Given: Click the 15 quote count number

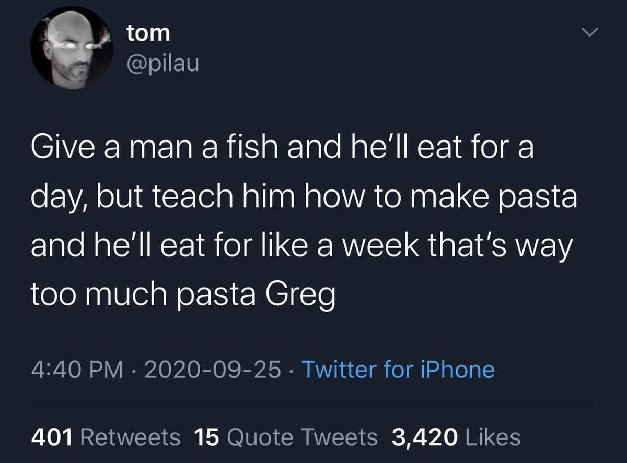Looking at the screenshot, I should coord(205,437).
